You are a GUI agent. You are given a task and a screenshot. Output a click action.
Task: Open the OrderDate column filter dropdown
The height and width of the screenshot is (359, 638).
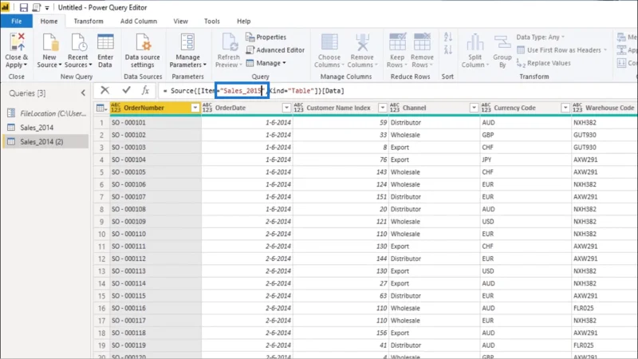coord(286,108)
